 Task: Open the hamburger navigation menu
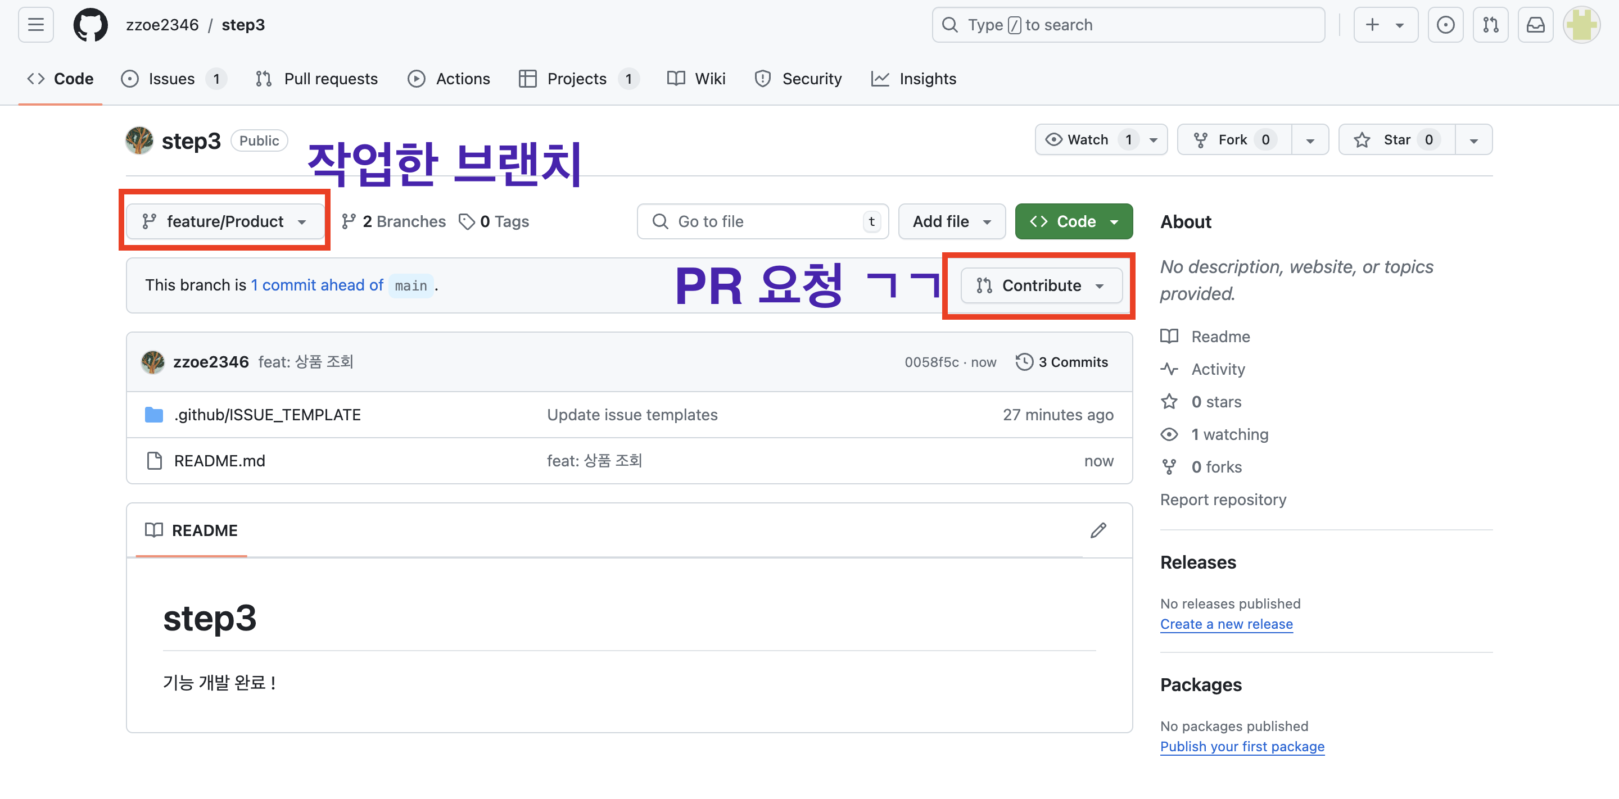click(36, 25)
